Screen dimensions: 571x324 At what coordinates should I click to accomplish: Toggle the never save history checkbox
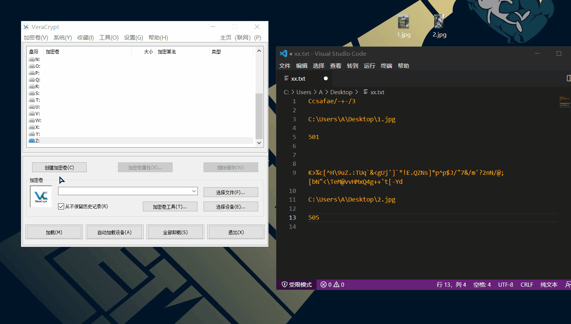pyautogui.click(x=61, y=206)
